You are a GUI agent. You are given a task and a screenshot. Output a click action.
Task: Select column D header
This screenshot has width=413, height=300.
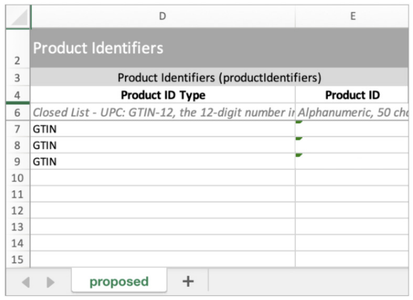pyautogui.click(x=163, y=16)
